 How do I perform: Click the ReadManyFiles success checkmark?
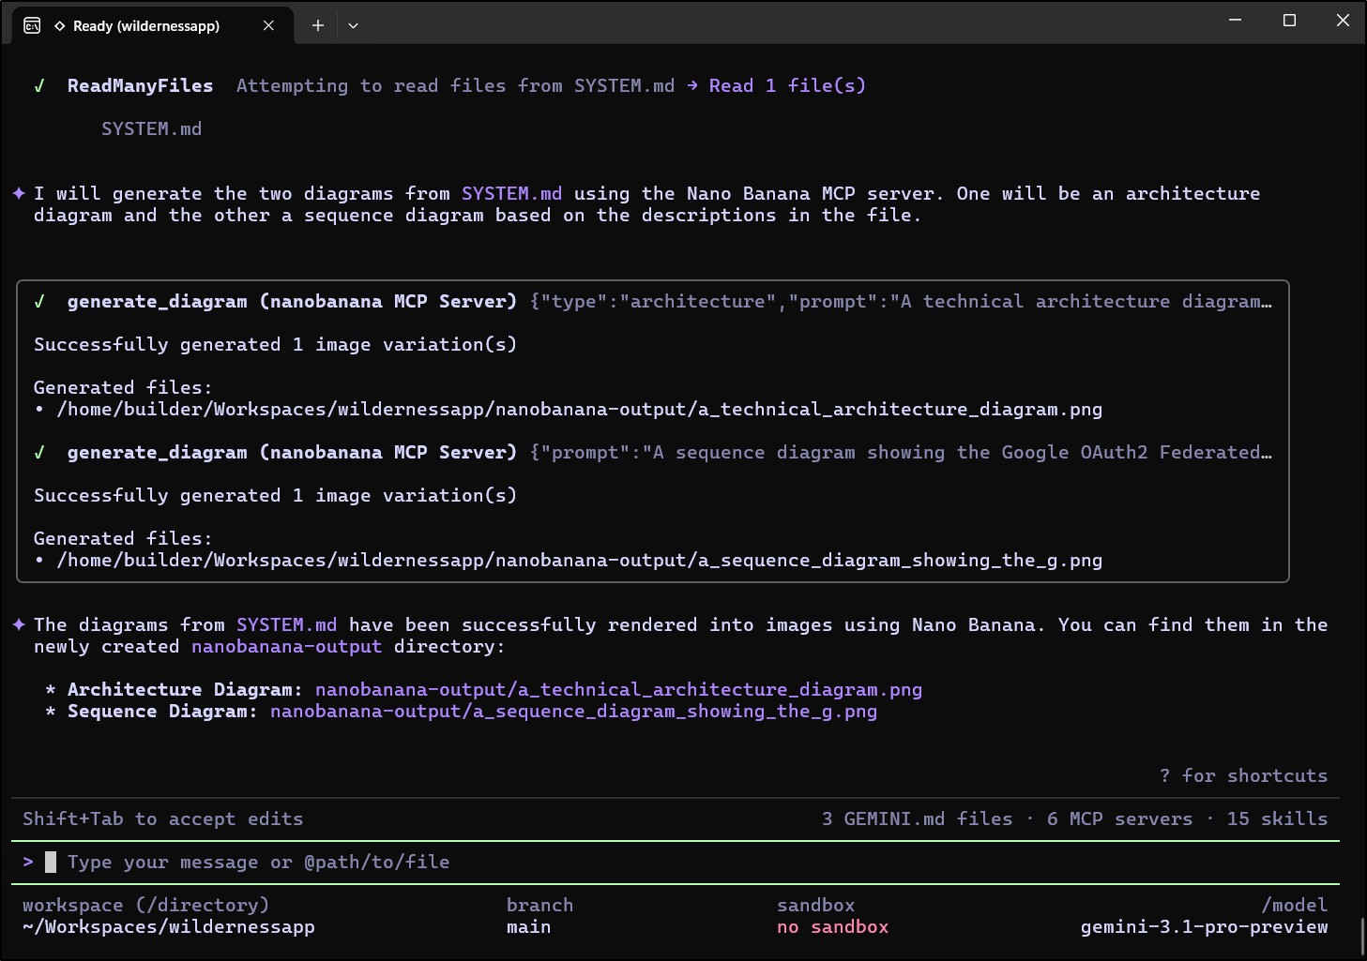[x=39, y=86]
